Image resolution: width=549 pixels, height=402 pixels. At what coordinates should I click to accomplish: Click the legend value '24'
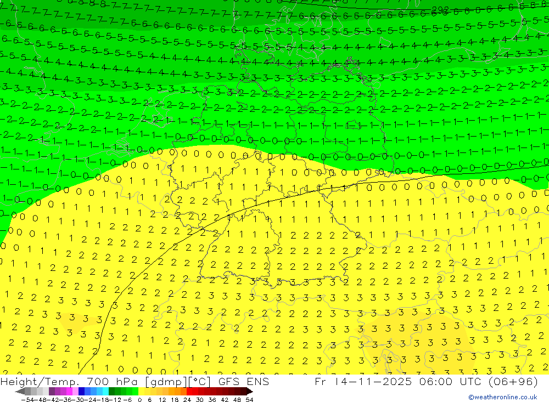[187, 400]
